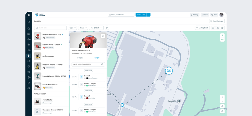Viewport: 252px width, 116px height.
Task: Open the Type filter dropdown
Action: (72, 28)
